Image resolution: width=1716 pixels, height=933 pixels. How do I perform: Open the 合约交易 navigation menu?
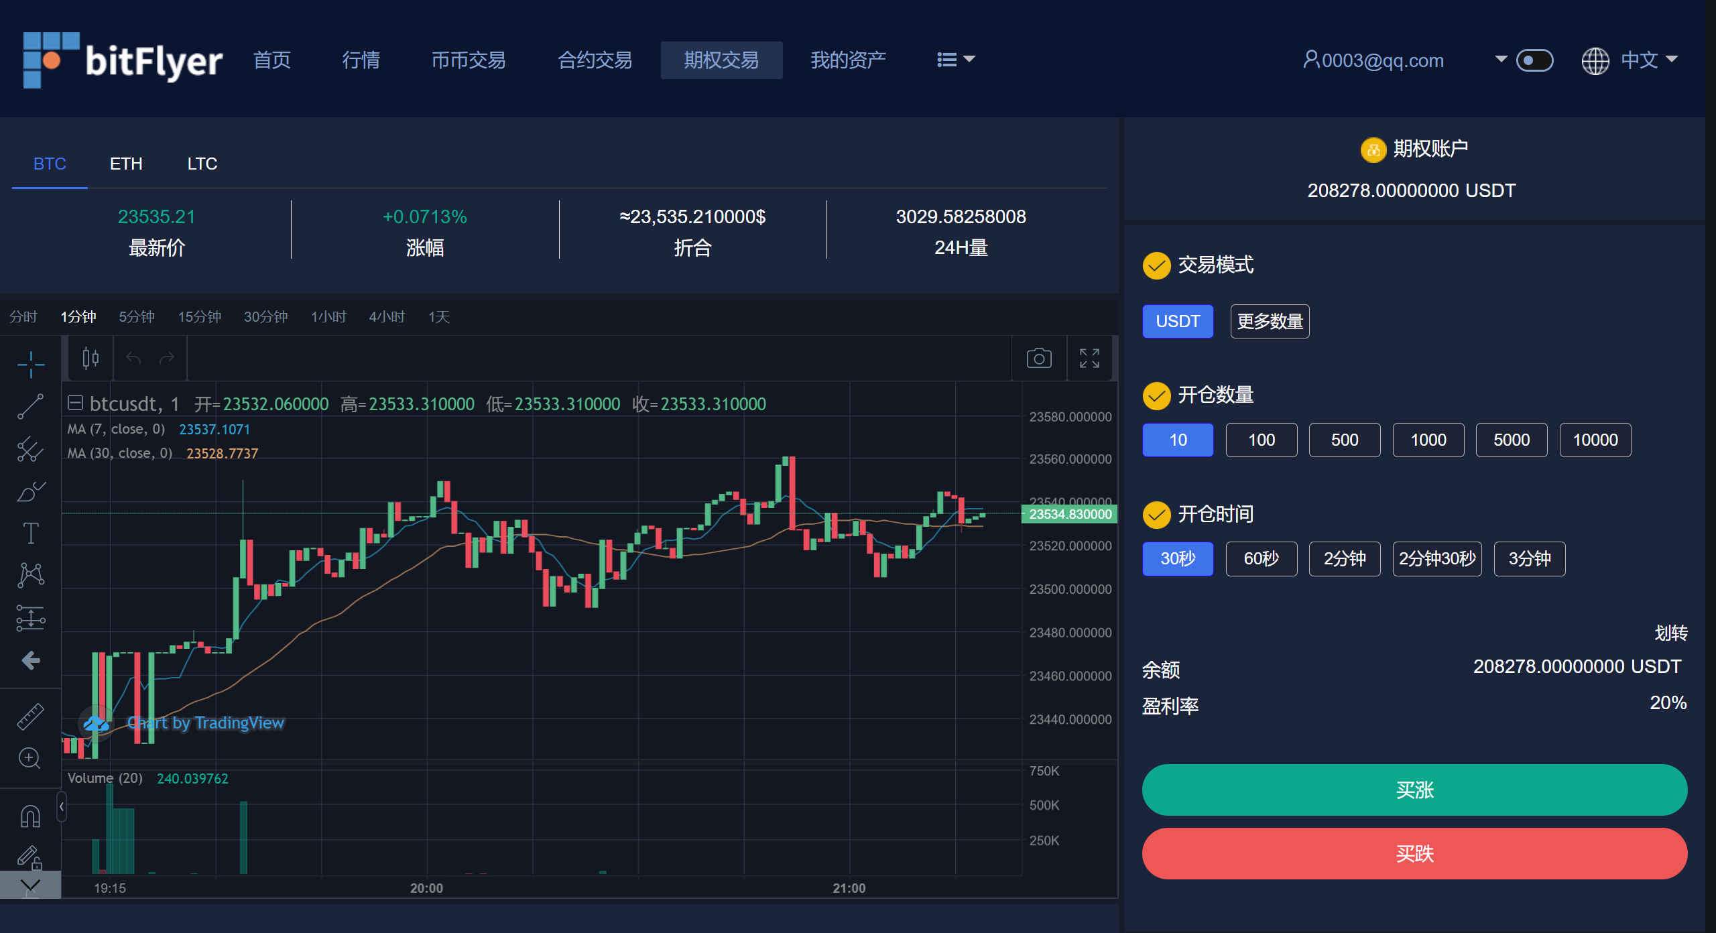[x=595, y=60]
